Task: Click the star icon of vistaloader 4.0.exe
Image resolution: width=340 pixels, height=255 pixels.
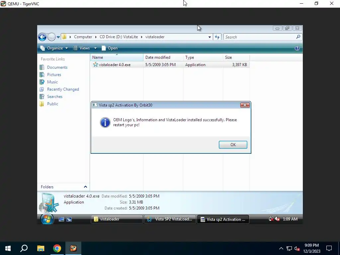Action: tap(95, 64)
